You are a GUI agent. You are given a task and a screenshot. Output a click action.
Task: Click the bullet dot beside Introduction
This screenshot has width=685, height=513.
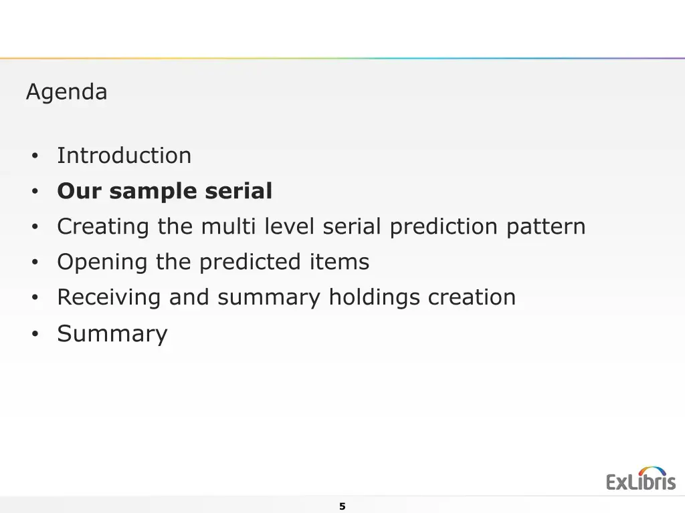pos(35,156)
